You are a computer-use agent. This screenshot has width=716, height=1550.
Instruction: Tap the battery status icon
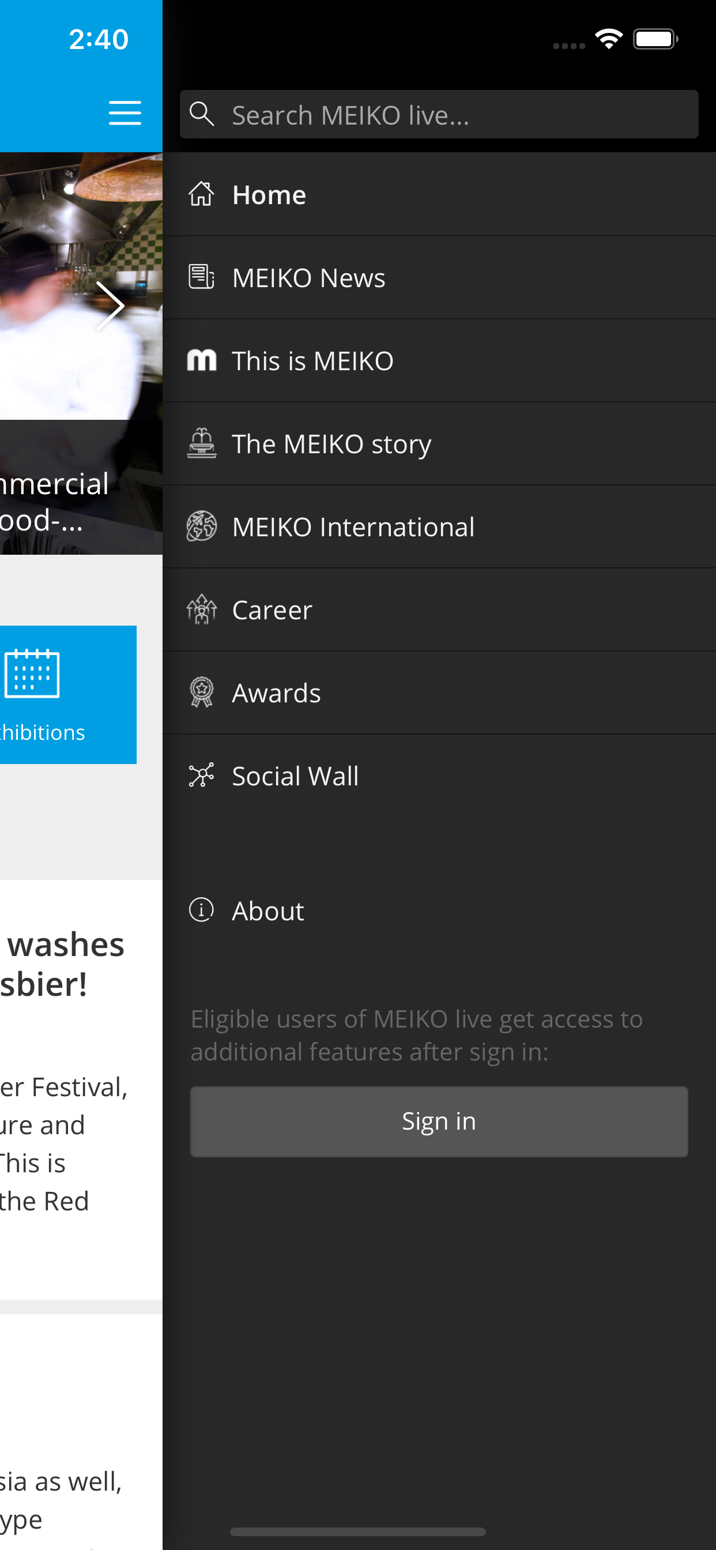click(x=656, y=39)
